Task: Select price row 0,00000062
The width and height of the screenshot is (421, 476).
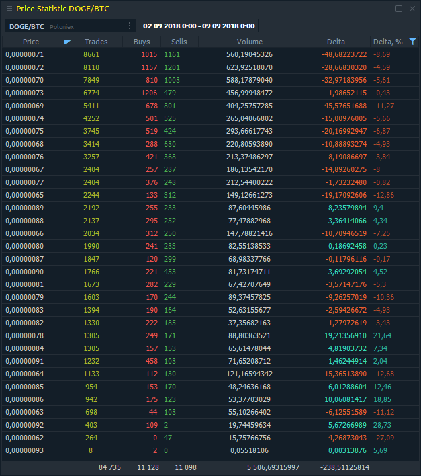Action: 210,438
